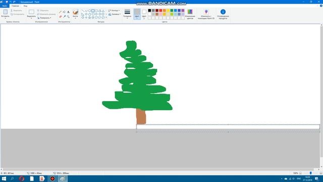Click the Select (Выделить) rectangle icon

31,12
